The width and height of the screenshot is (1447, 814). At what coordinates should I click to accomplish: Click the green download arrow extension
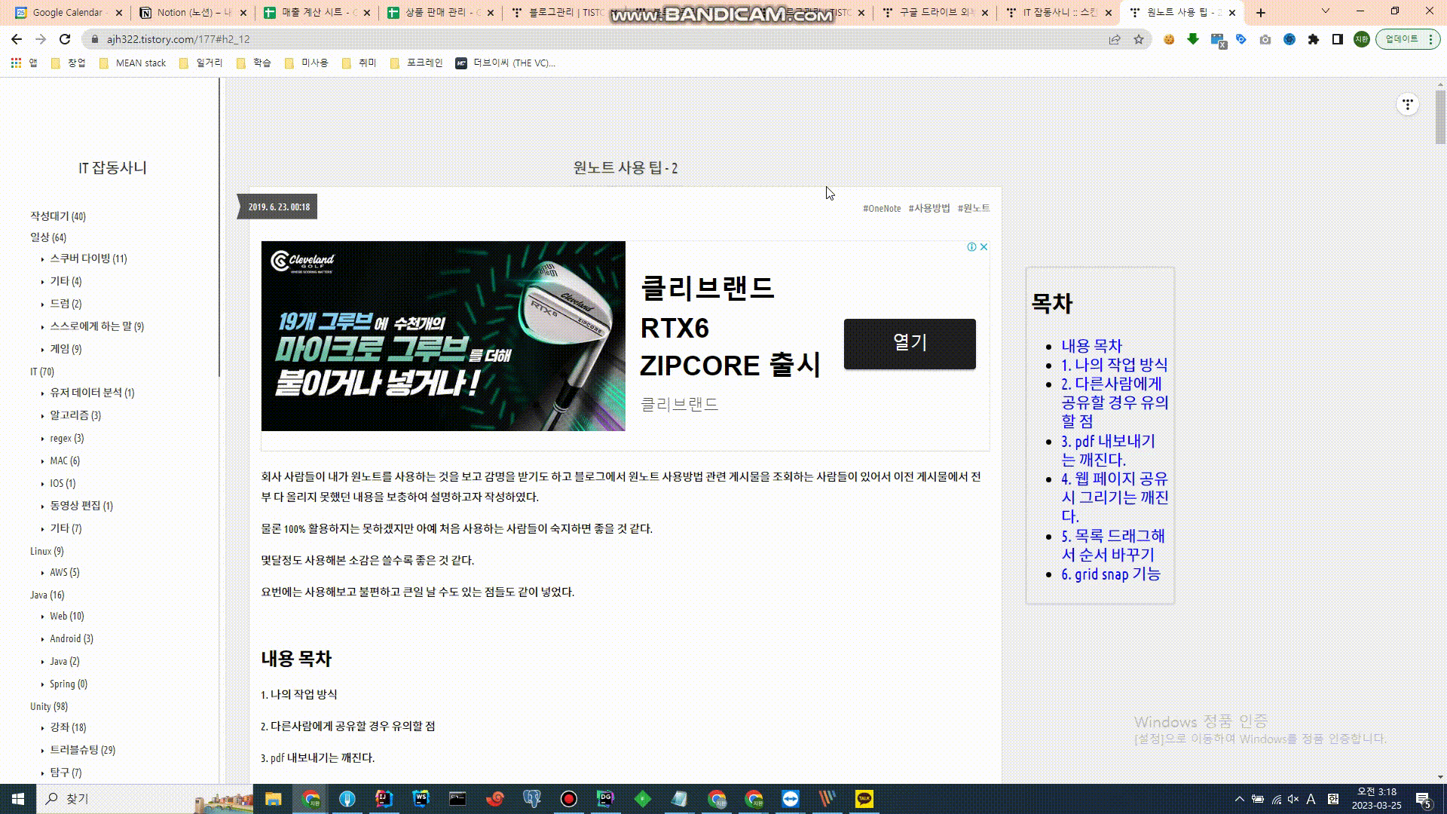pyautogui.click(x=1193, y=39)
